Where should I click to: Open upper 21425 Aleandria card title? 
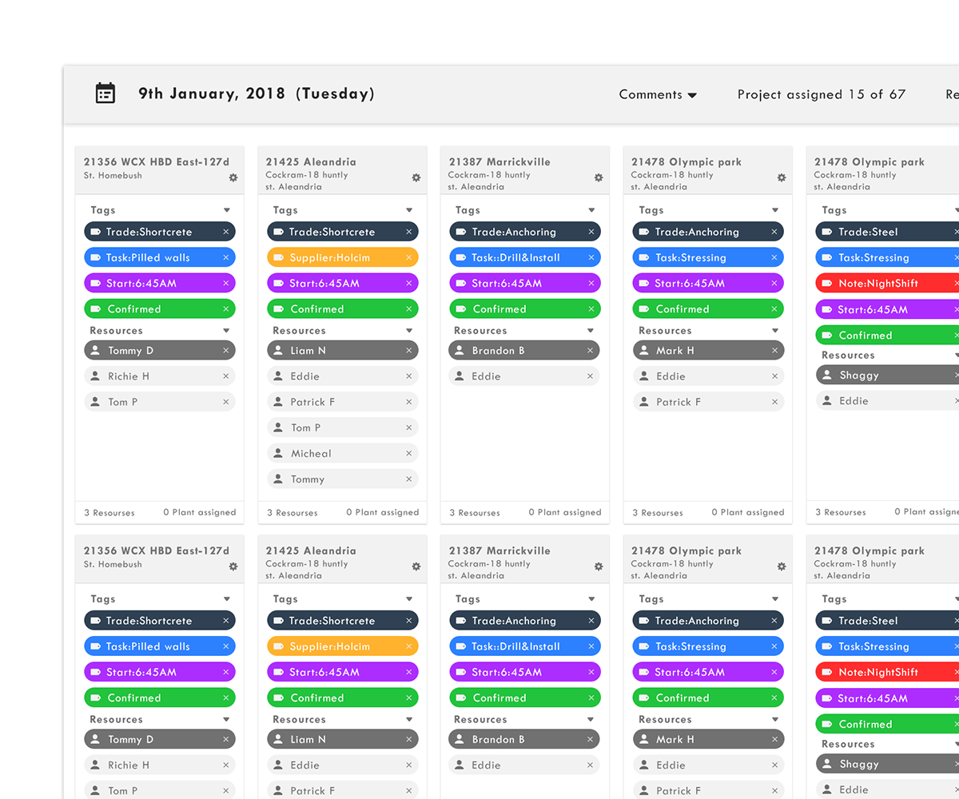click(x=311, y=161)
